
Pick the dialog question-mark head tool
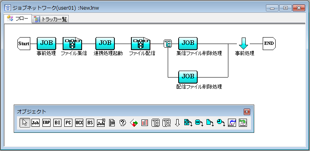click(123, 123)
